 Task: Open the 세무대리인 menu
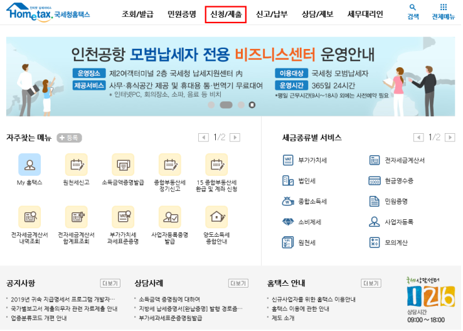[x=365, y=14]
